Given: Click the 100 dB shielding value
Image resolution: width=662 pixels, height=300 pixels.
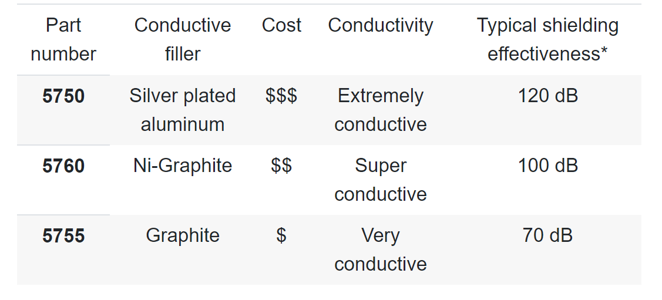Looking at the screenshot, I should [x=547, y=166].
